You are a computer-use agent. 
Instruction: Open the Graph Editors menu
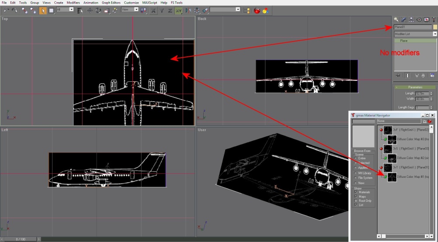pyautogui.click(x=111, y=3)
